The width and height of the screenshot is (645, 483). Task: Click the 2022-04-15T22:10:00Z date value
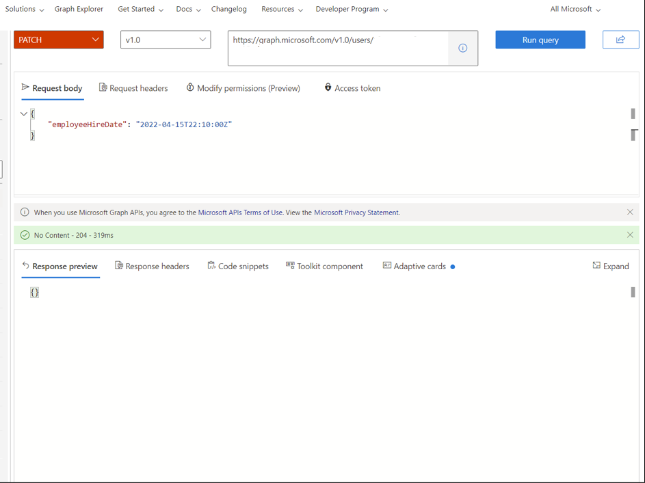[184, 124]
